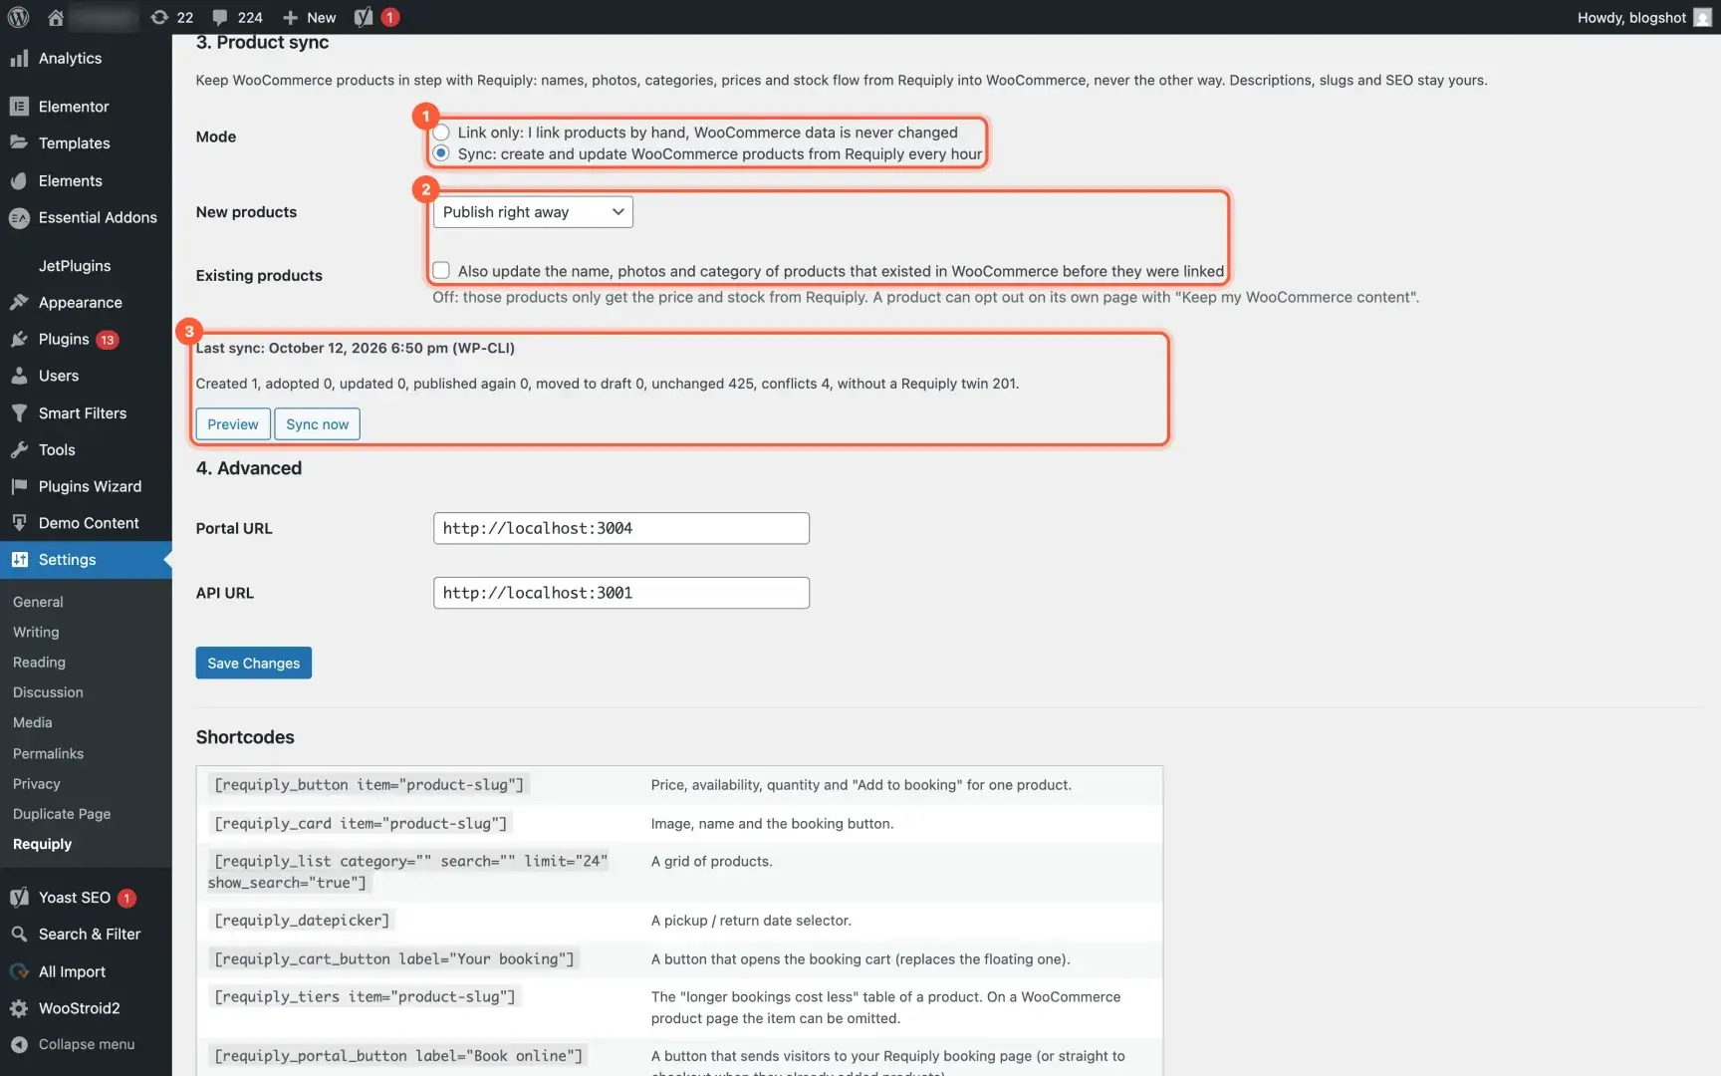Collapse the admin sidebar menu
1721x1076 pixels.
86,1044
